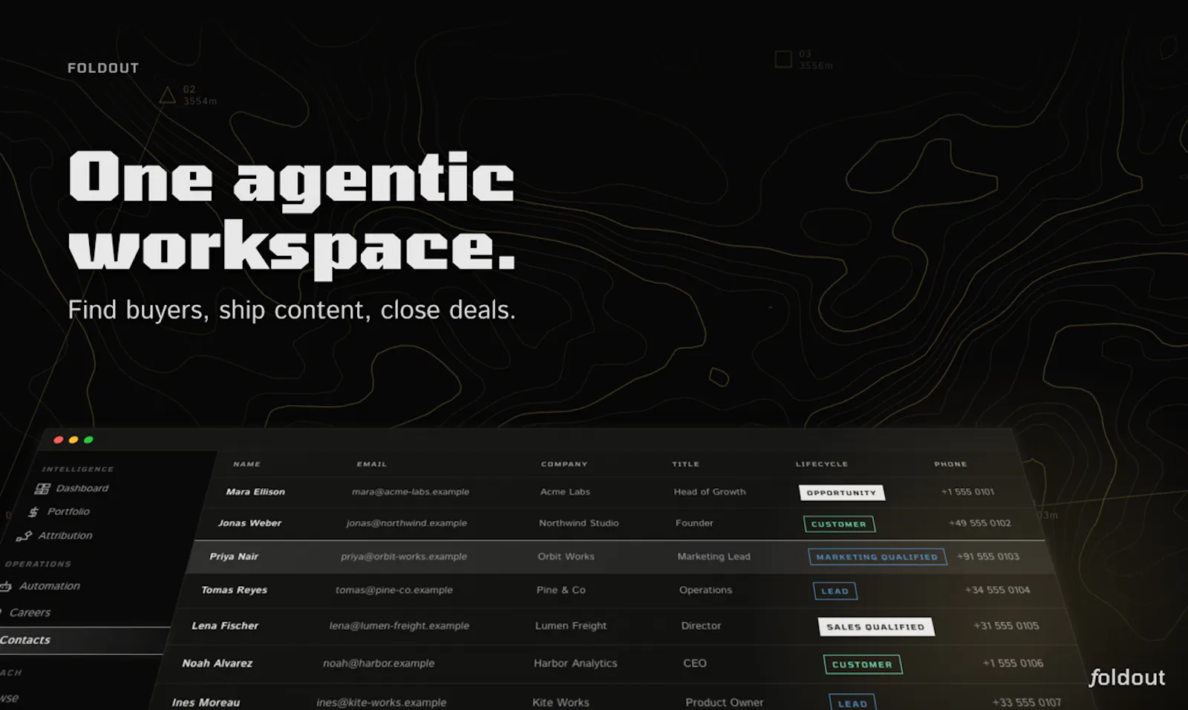Click the email lena@lumen-freight.example
The image size is (1188, 710).
[x=399, y=625]
